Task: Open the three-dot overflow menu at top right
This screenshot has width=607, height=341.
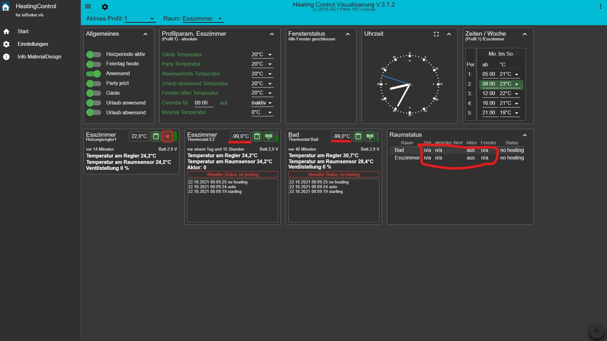Action: (600, 6)
